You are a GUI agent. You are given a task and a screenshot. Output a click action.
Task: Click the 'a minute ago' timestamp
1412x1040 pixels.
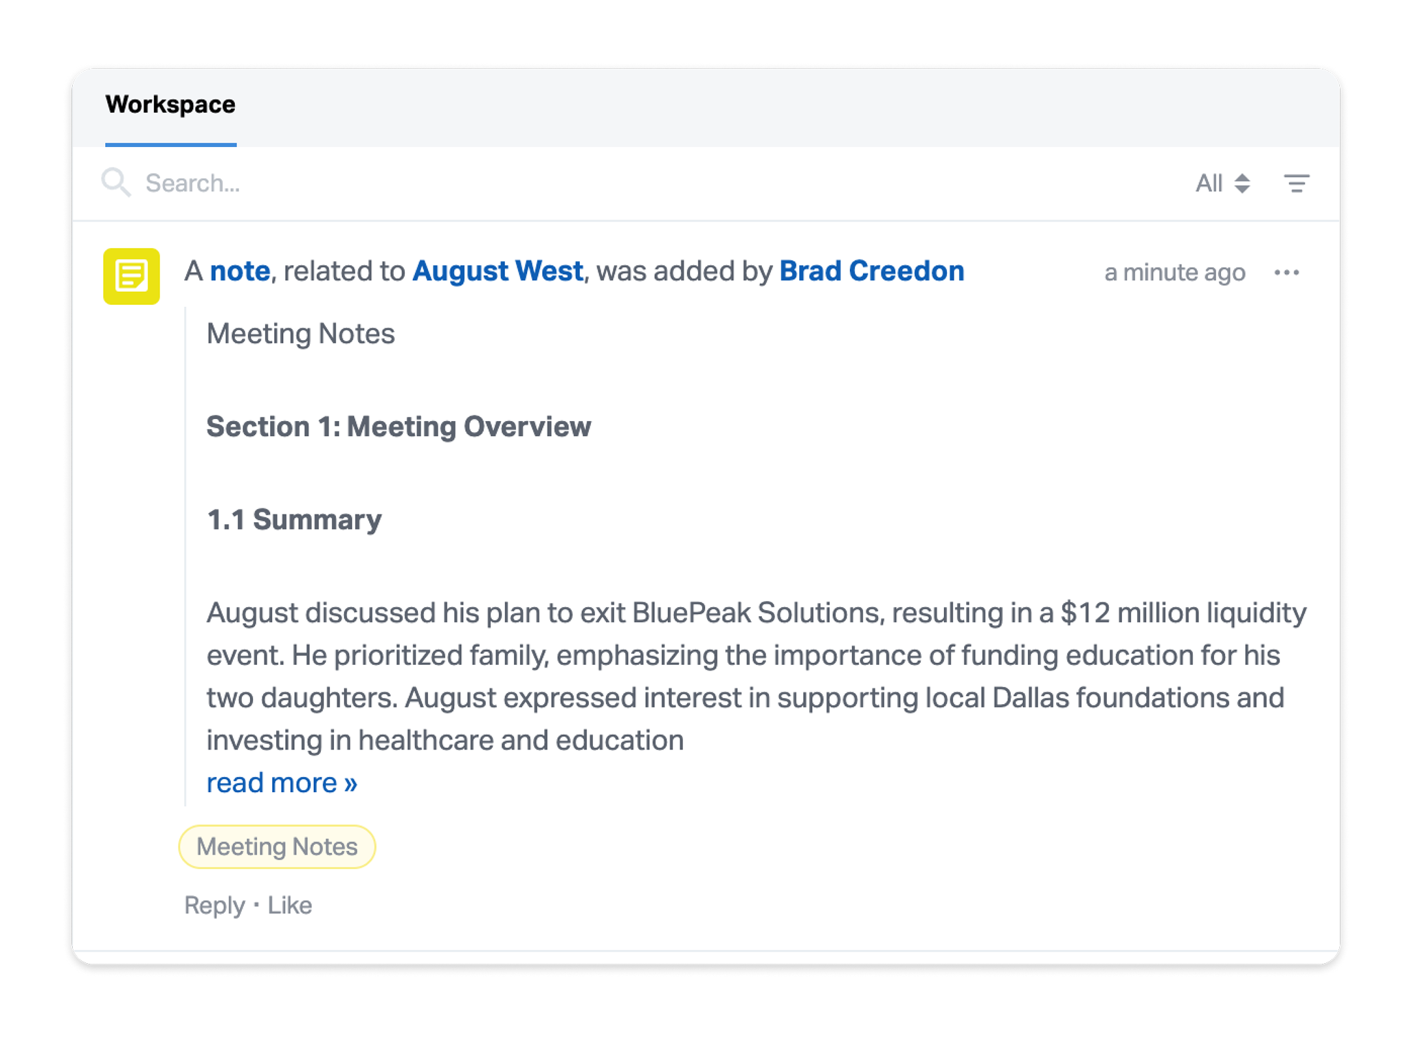[x=1174, y=273]
